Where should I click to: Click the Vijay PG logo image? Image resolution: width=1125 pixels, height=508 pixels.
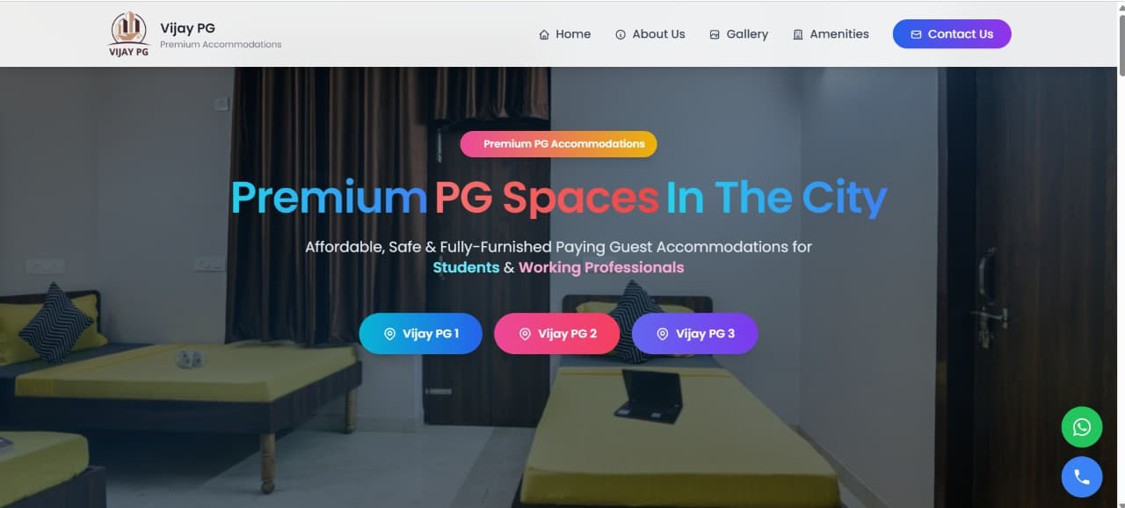[x=128, y=34]
